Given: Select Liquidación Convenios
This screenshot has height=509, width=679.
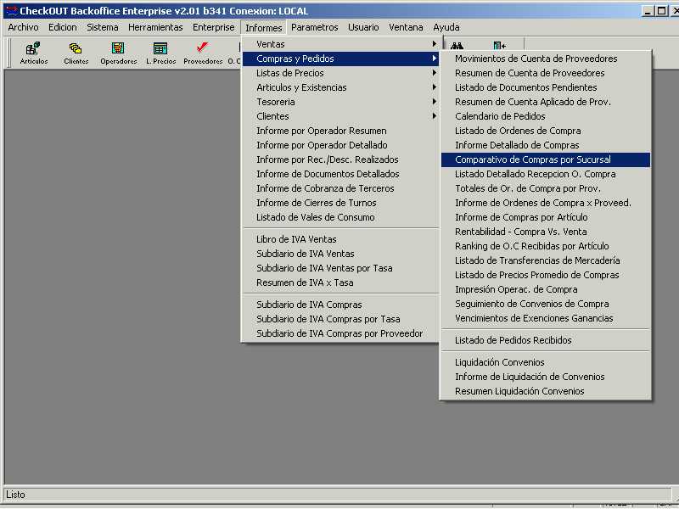Looking at the screenshot, I should (546, 363).
